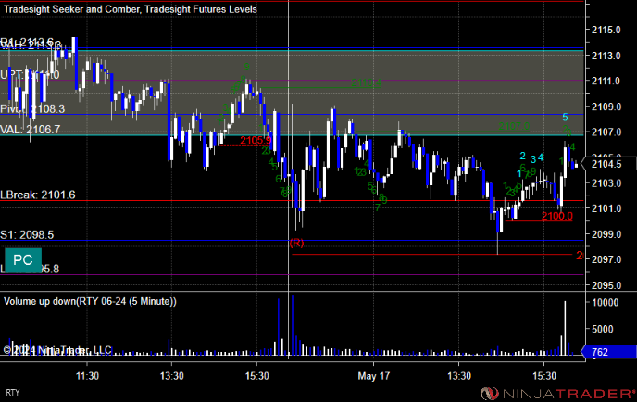Click the 'LBreak: 2101.6' level label

click(x=38, y=195)
